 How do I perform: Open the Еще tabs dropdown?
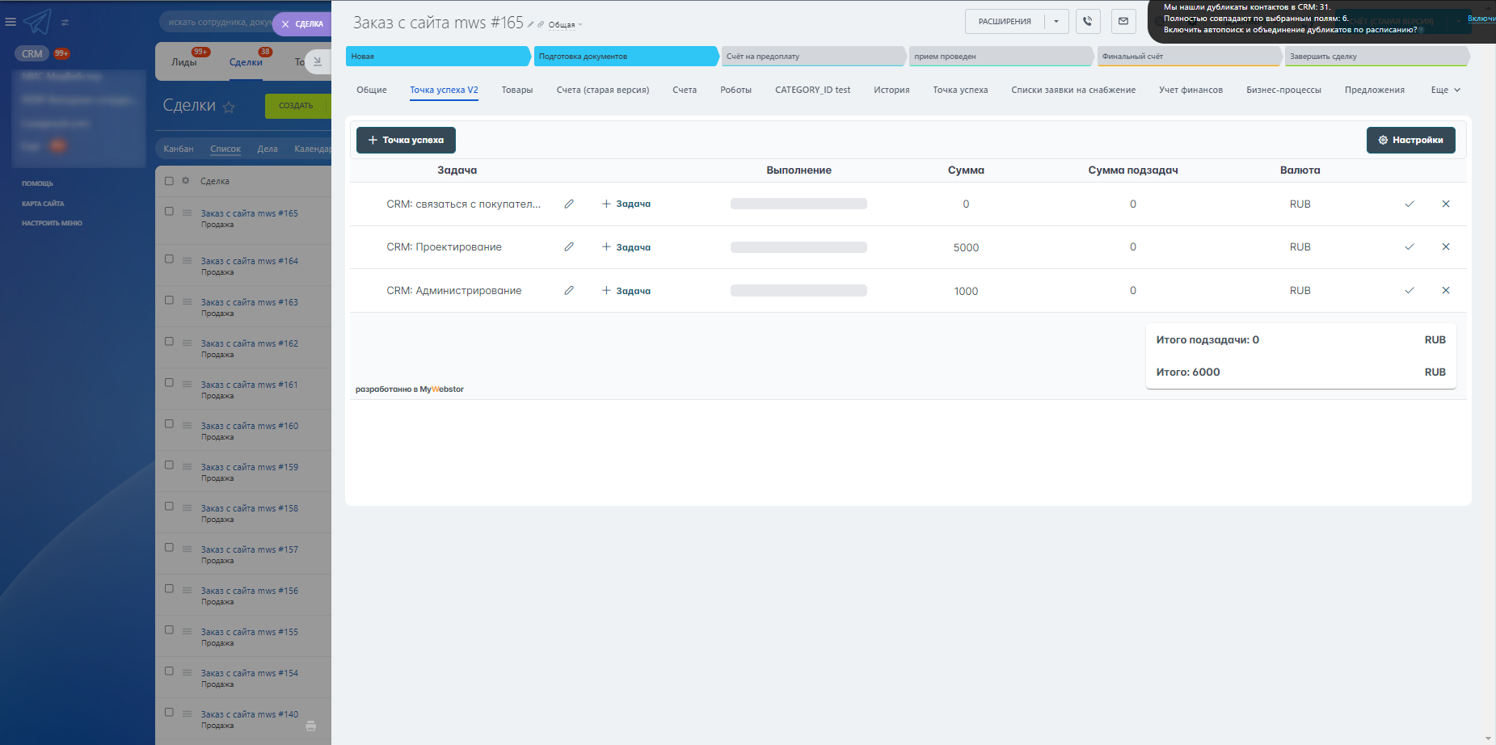1445,90
